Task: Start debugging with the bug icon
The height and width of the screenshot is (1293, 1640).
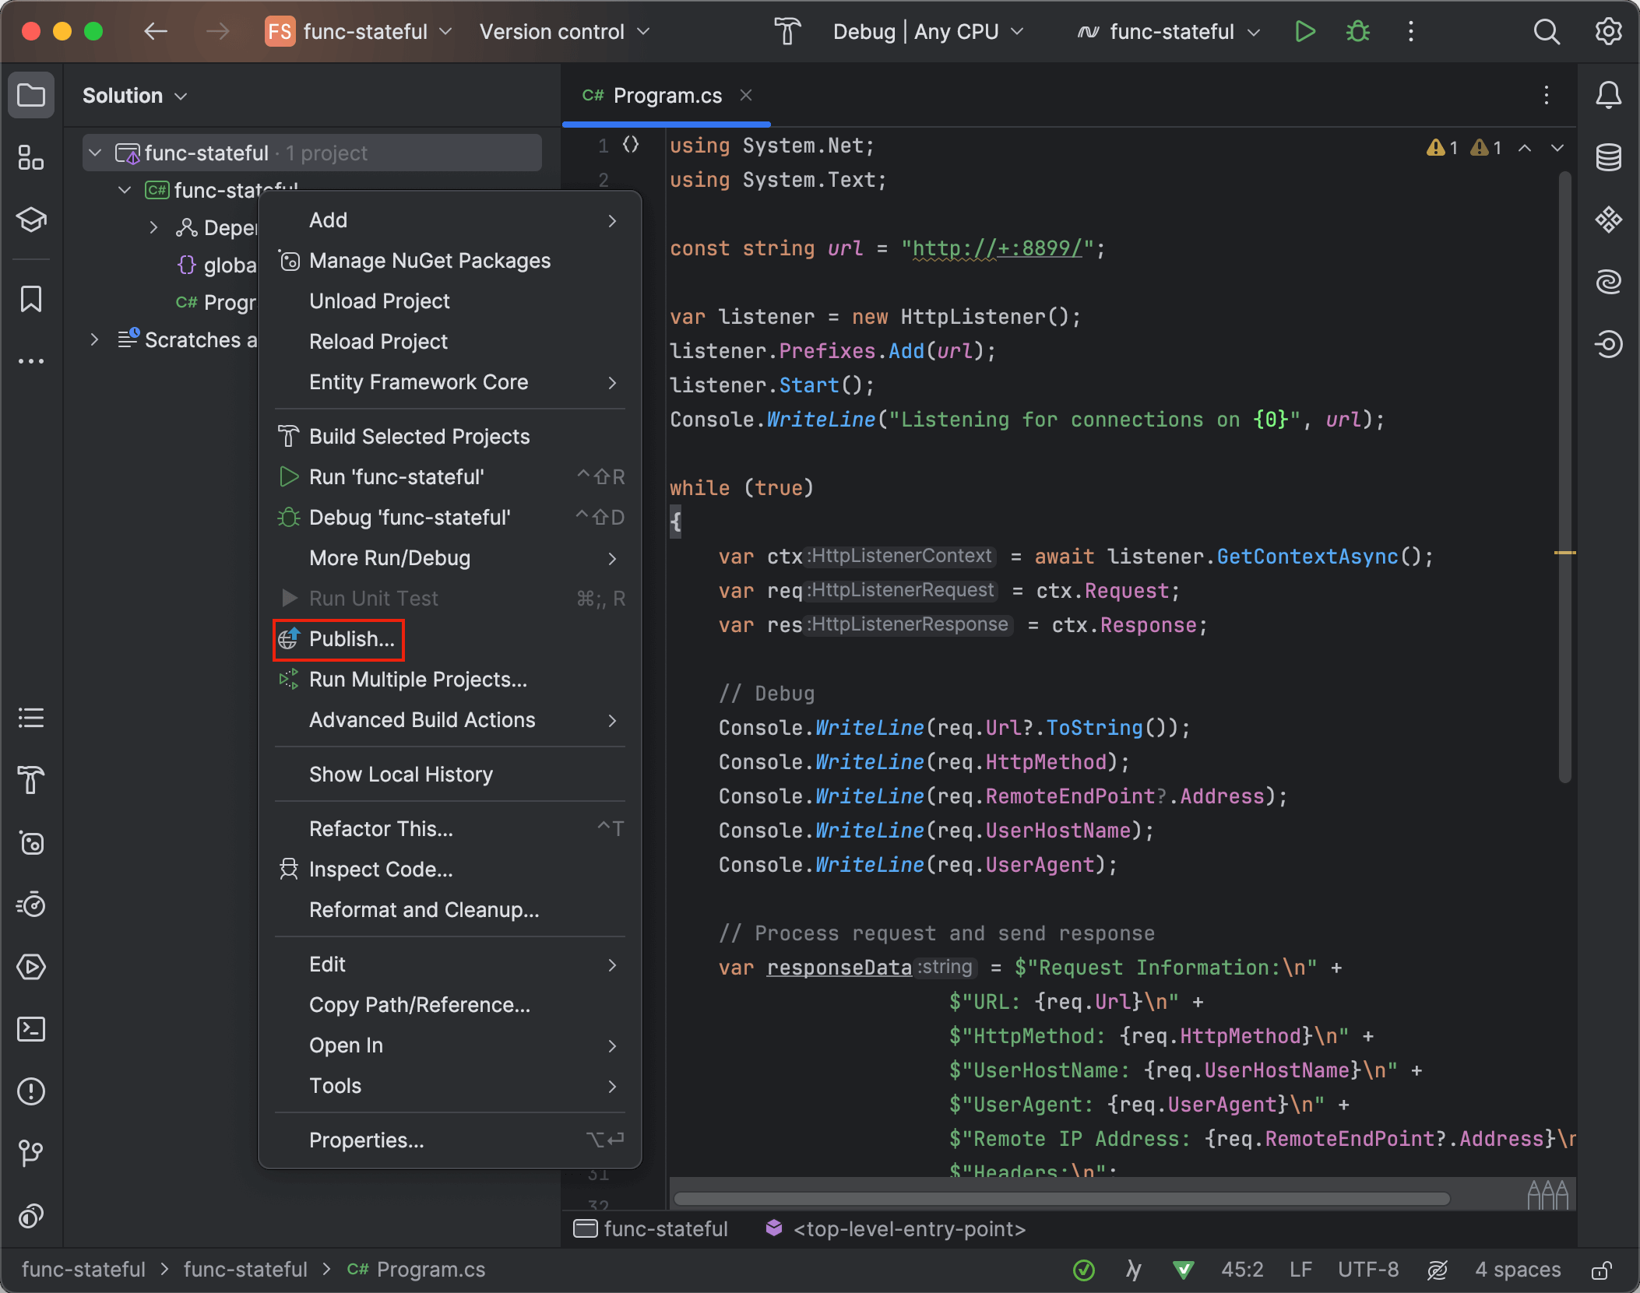Action: (x=1357, y=32)
